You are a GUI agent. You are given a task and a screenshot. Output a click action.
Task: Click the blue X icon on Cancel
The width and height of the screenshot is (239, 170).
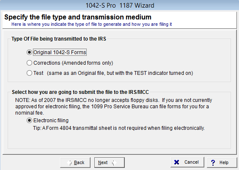(x=176, y=162)
